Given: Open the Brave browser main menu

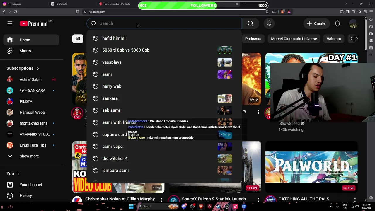Looking at the screenshot, I should pos(371,12).
